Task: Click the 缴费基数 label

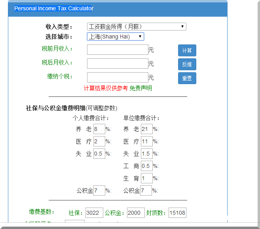Action: point(42,212)
